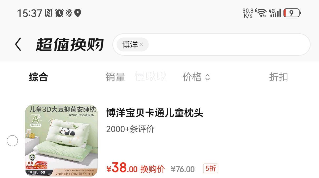Focus the search box beside 博洋 tag
Image resolution: width=319 pixels, height=178 pixels.
point(229,45)
